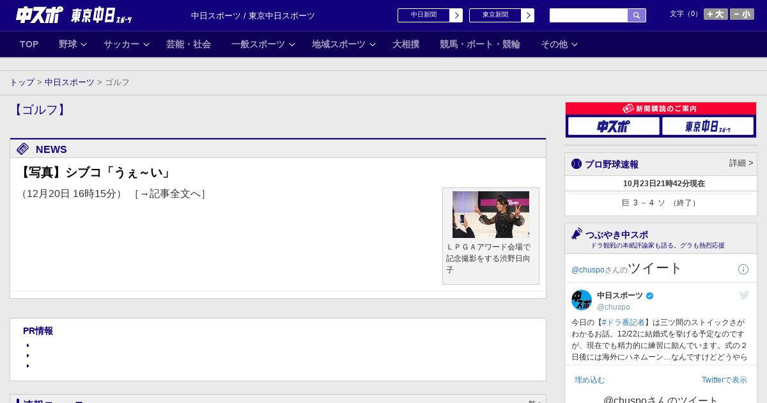Open 芸能・社会 section

click(x=189, y=44)
